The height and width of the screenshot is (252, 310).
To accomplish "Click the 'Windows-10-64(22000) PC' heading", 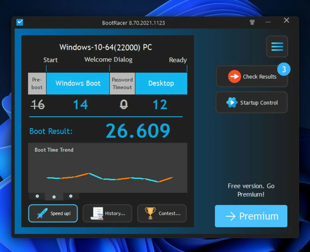I will (106, 47).
